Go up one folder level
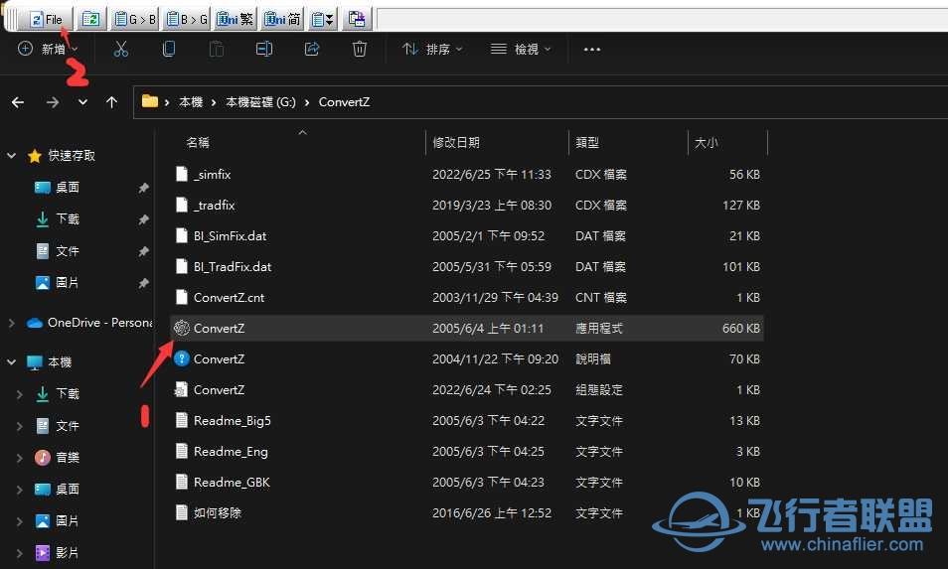 (x=112, y=102)
